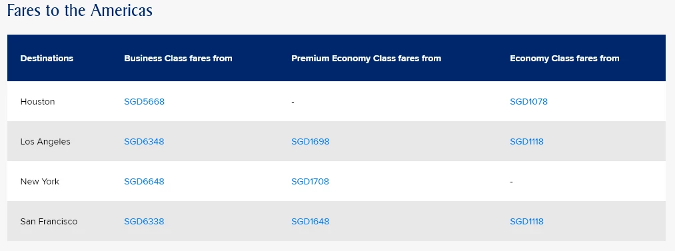
Task: Open San Francisco Business Class fare SGD6338
Action: tap(144, 222)
